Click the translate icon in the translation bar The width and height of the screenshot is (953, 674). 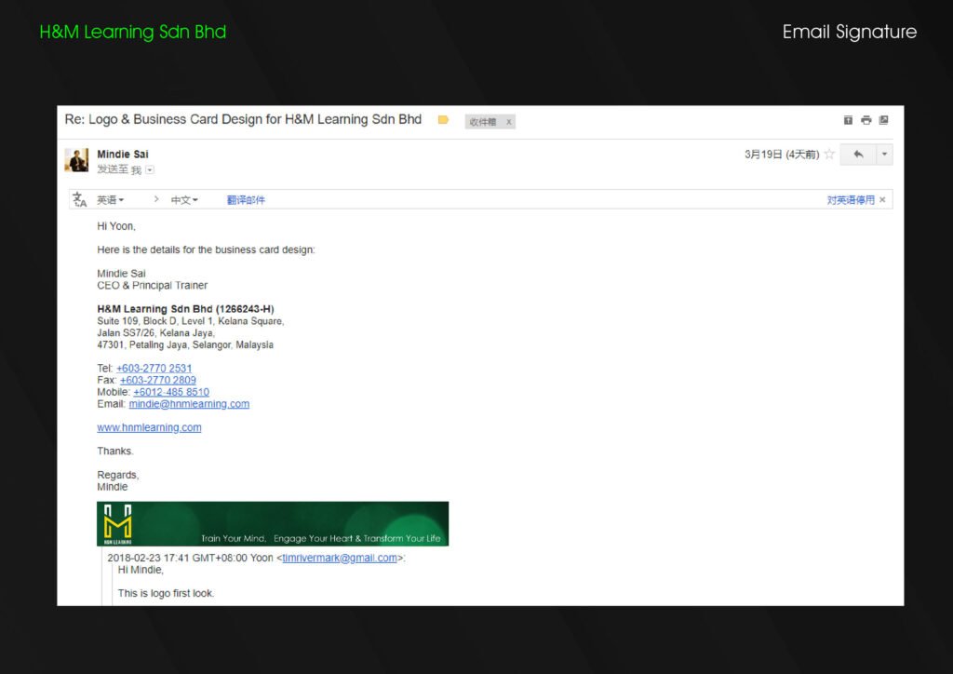click(x=80, y=199)
